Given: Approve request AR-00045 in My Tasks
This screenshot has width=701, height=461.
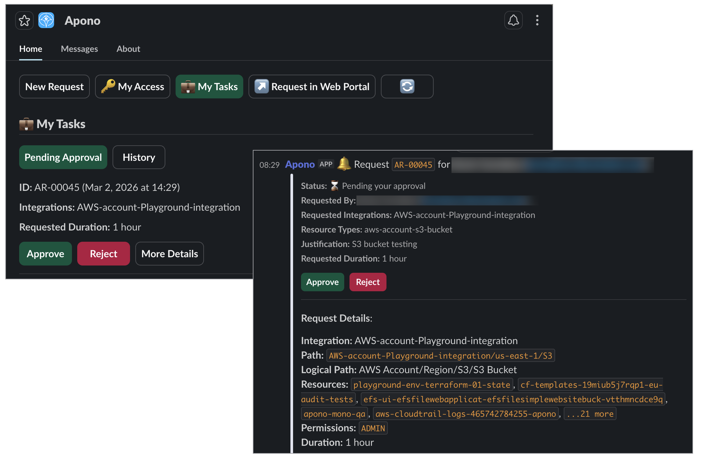Looking at the screenshot, I should click(x=46, y=254).
